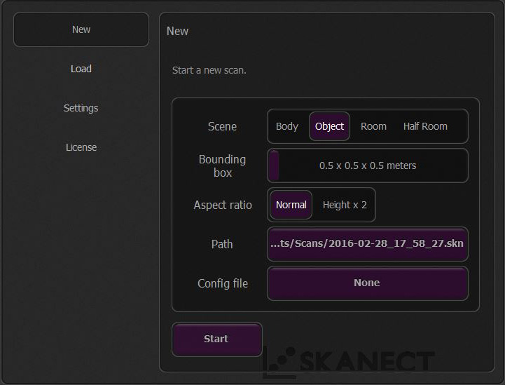This screenshot has width=505, height=385.
Task: Click the 'Path' label
Action: [x=222, y=244]
